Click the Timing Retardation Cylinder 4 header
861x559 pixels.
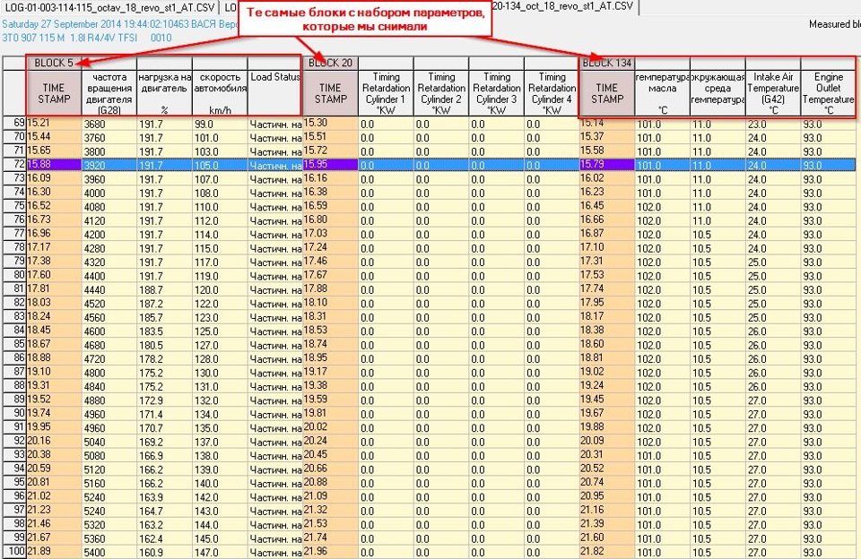point(552,93)
